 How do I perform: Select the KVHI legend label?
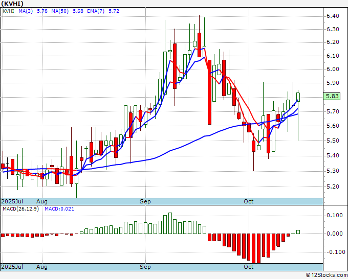pyautogui.click(x=8, y=11)
